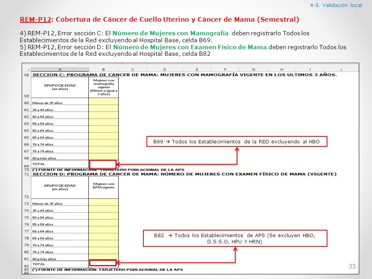Select column A header

(x=60, y=69)
